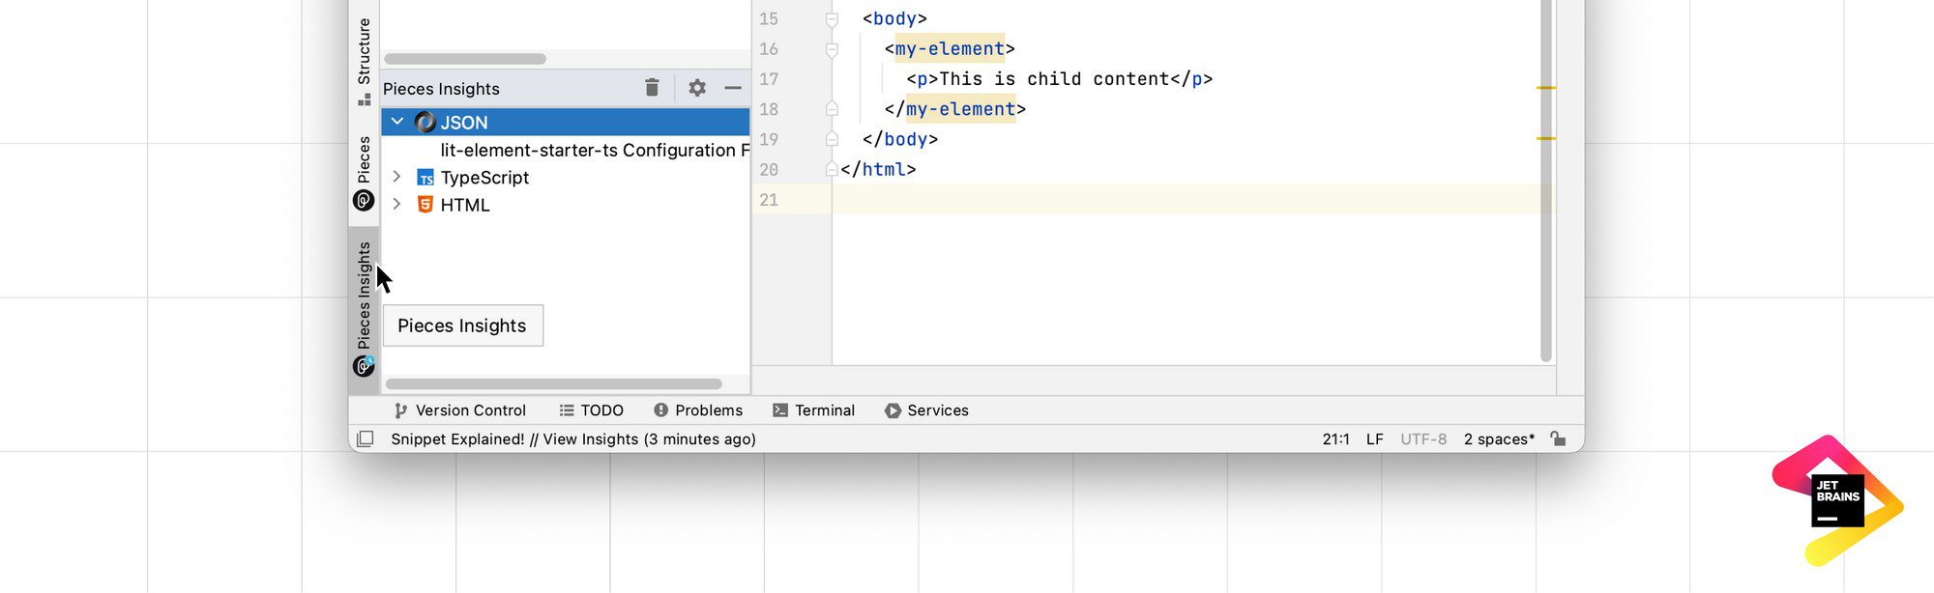Viewport: 1934px width, 593px height.
Task: Open Pieces Insights gear settings
Action: tap(697, 88)
